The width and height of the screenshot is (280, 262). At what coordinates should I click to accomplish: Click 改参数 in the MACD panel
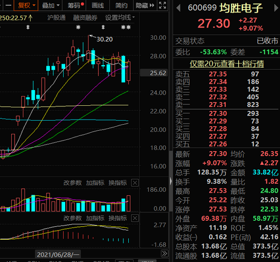point(72,218)
